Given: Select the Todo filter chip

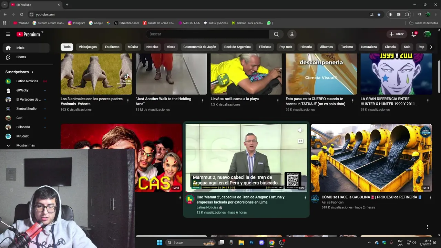Looking at the screenshot, I should tap(67, 47).
